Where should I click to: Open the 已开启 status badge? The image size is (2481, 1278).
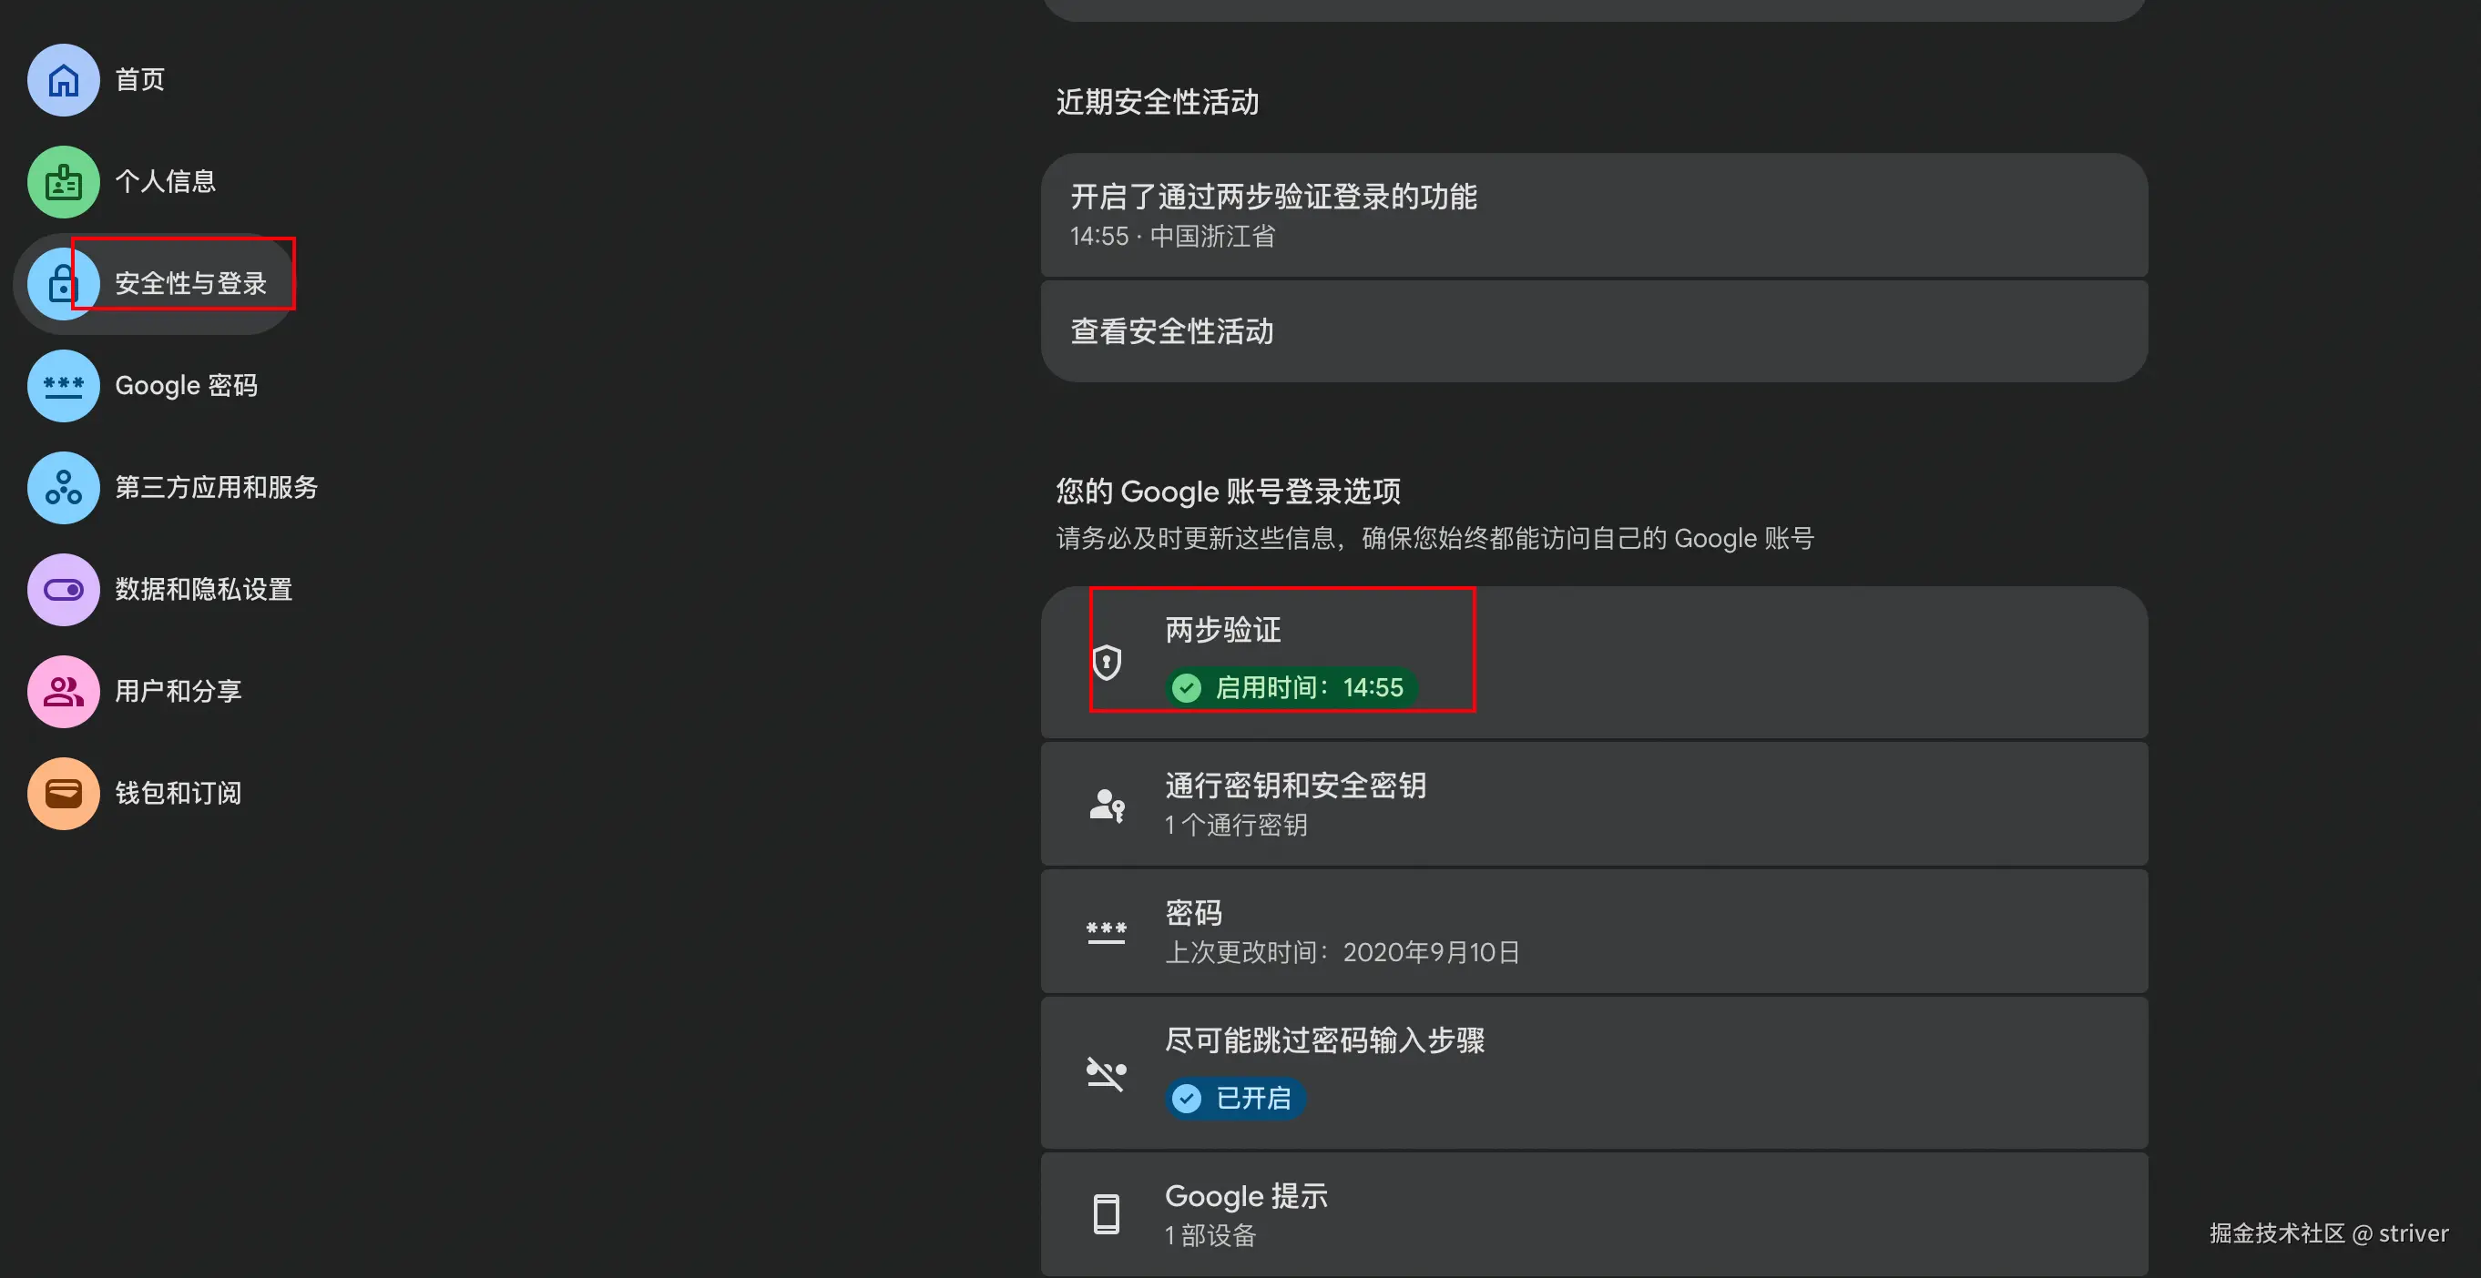[x=1235, y=1098]
